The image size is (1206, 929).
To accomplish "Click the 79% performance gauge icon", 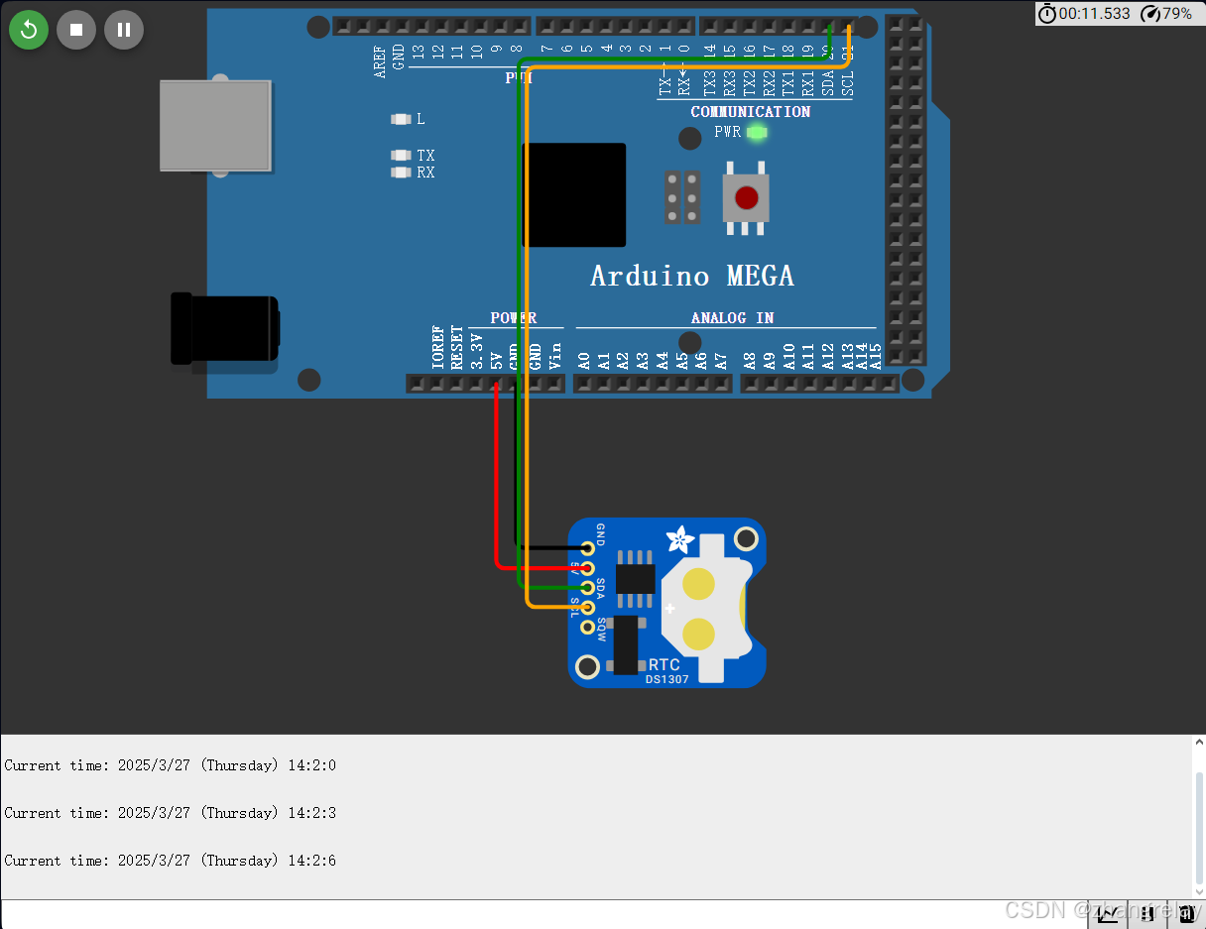I will (x=1150, y=14).
